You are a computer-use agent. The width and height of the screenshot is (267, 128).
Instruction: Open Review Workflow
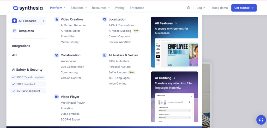coord(119,42)
